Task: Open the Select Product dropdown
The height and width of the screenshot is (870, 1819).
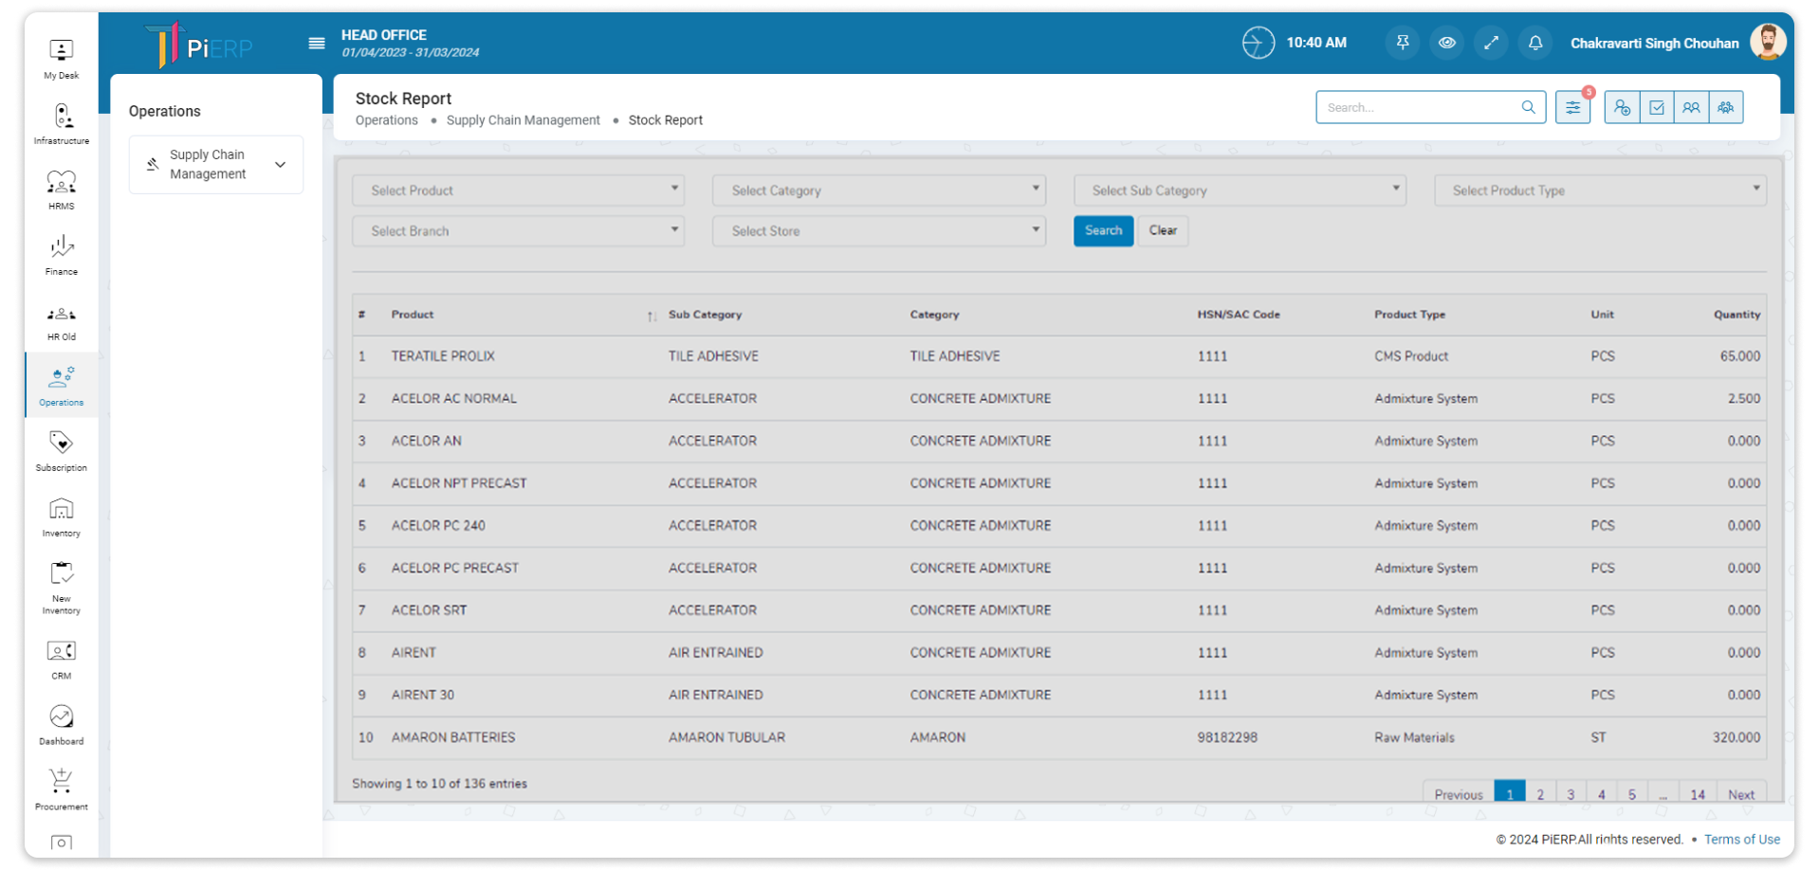Action: point(518,190)
